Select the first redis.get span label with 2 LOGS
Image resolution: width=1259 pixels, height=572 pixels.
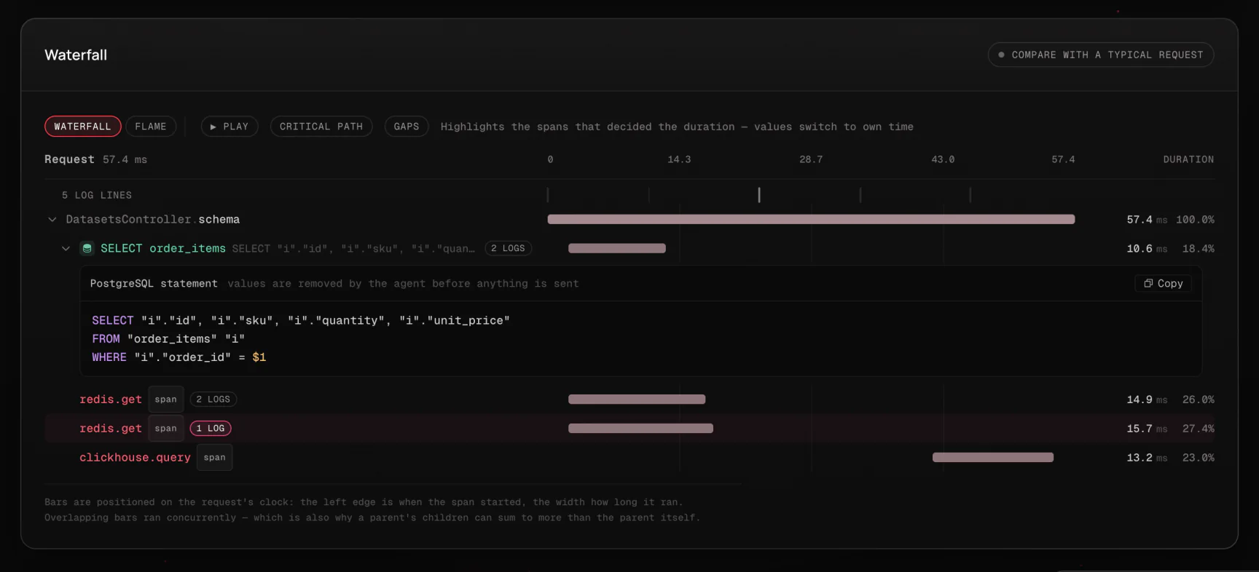coord(111,399)
